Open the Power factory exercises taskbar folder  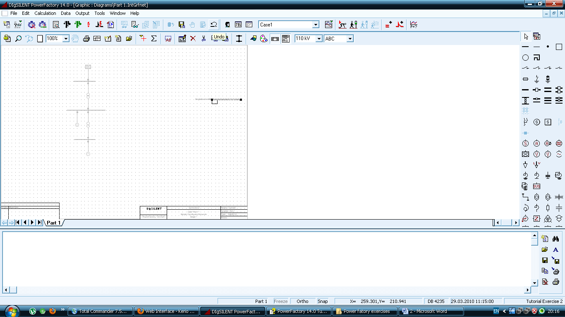[365, 311]
